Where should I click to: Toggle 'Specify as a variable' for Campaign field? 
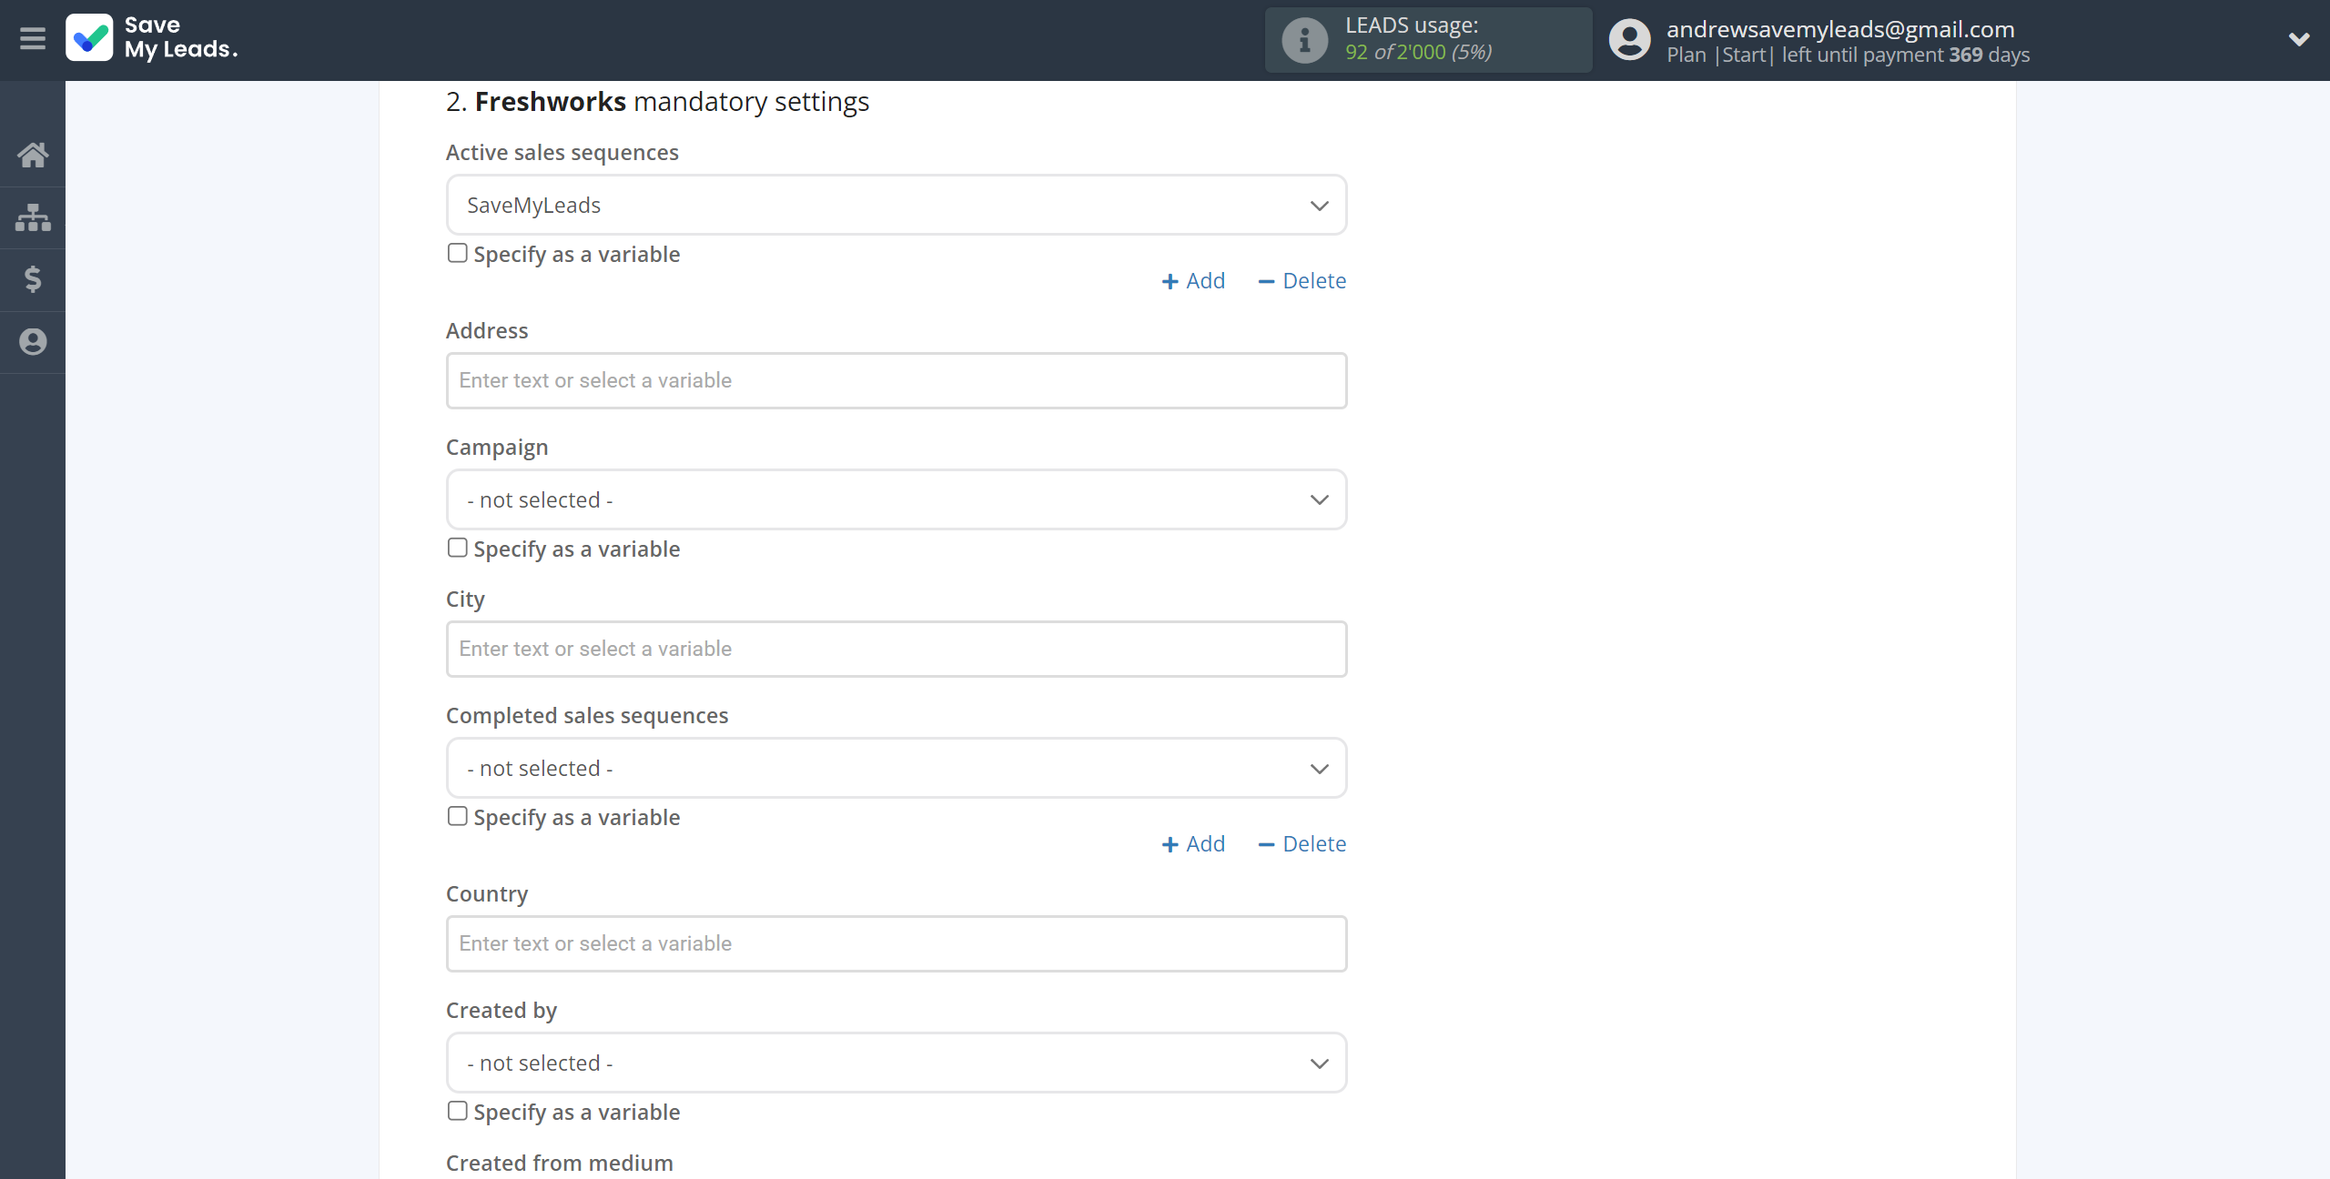pyautogui.click(x=457, y=548)
